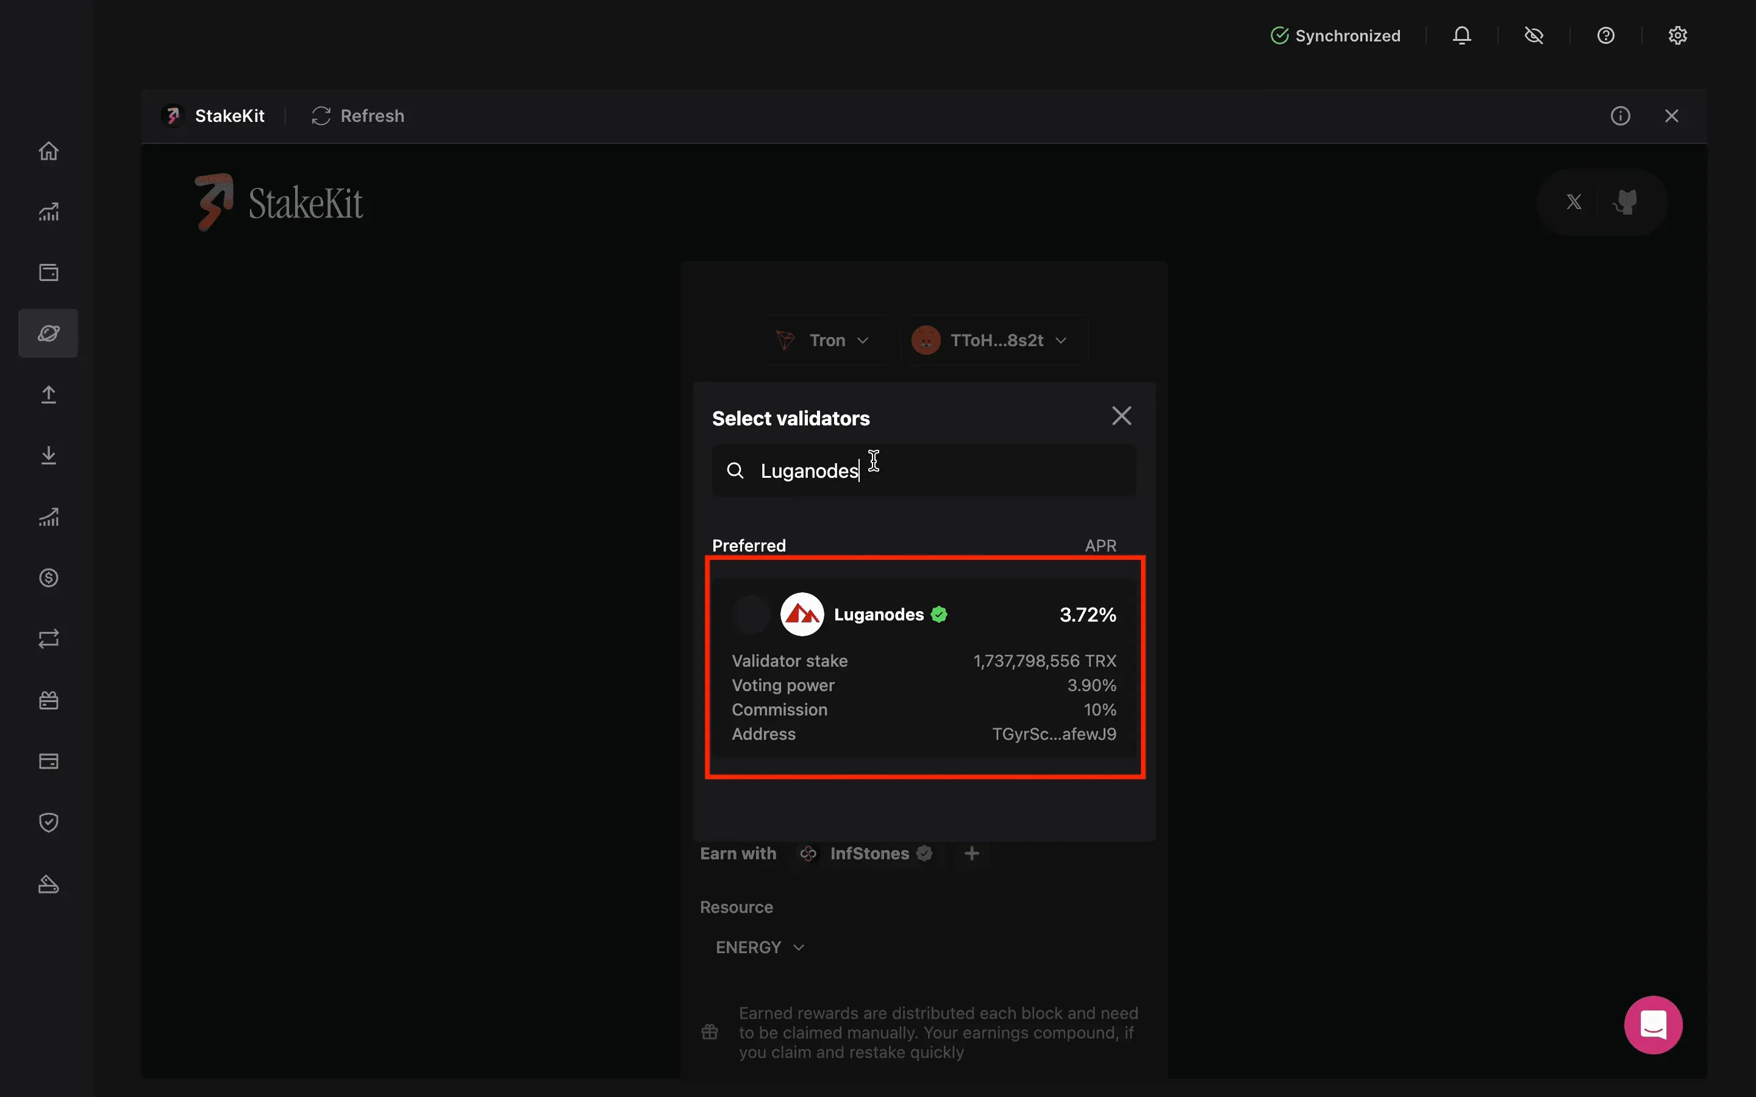
Task: Click the green verified badge beside Luganodes
Action: pyautogui.click(x=939, y=614)
